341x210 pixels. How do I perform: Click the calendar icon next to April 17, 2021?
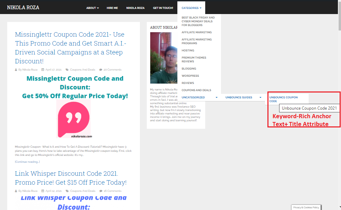[x=43, y=70]
